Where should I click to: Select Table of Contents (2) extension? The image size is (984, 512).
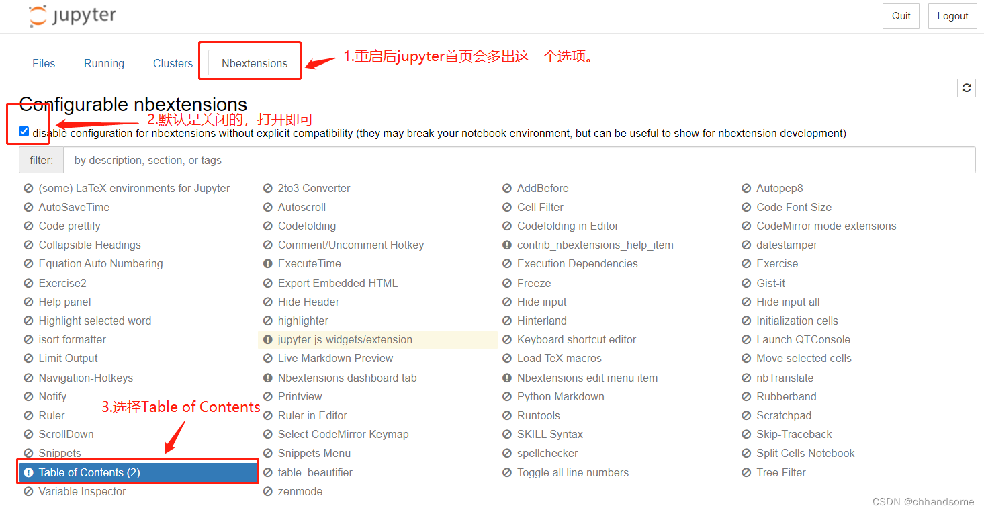pyautogui.click(x=138, y=473)
